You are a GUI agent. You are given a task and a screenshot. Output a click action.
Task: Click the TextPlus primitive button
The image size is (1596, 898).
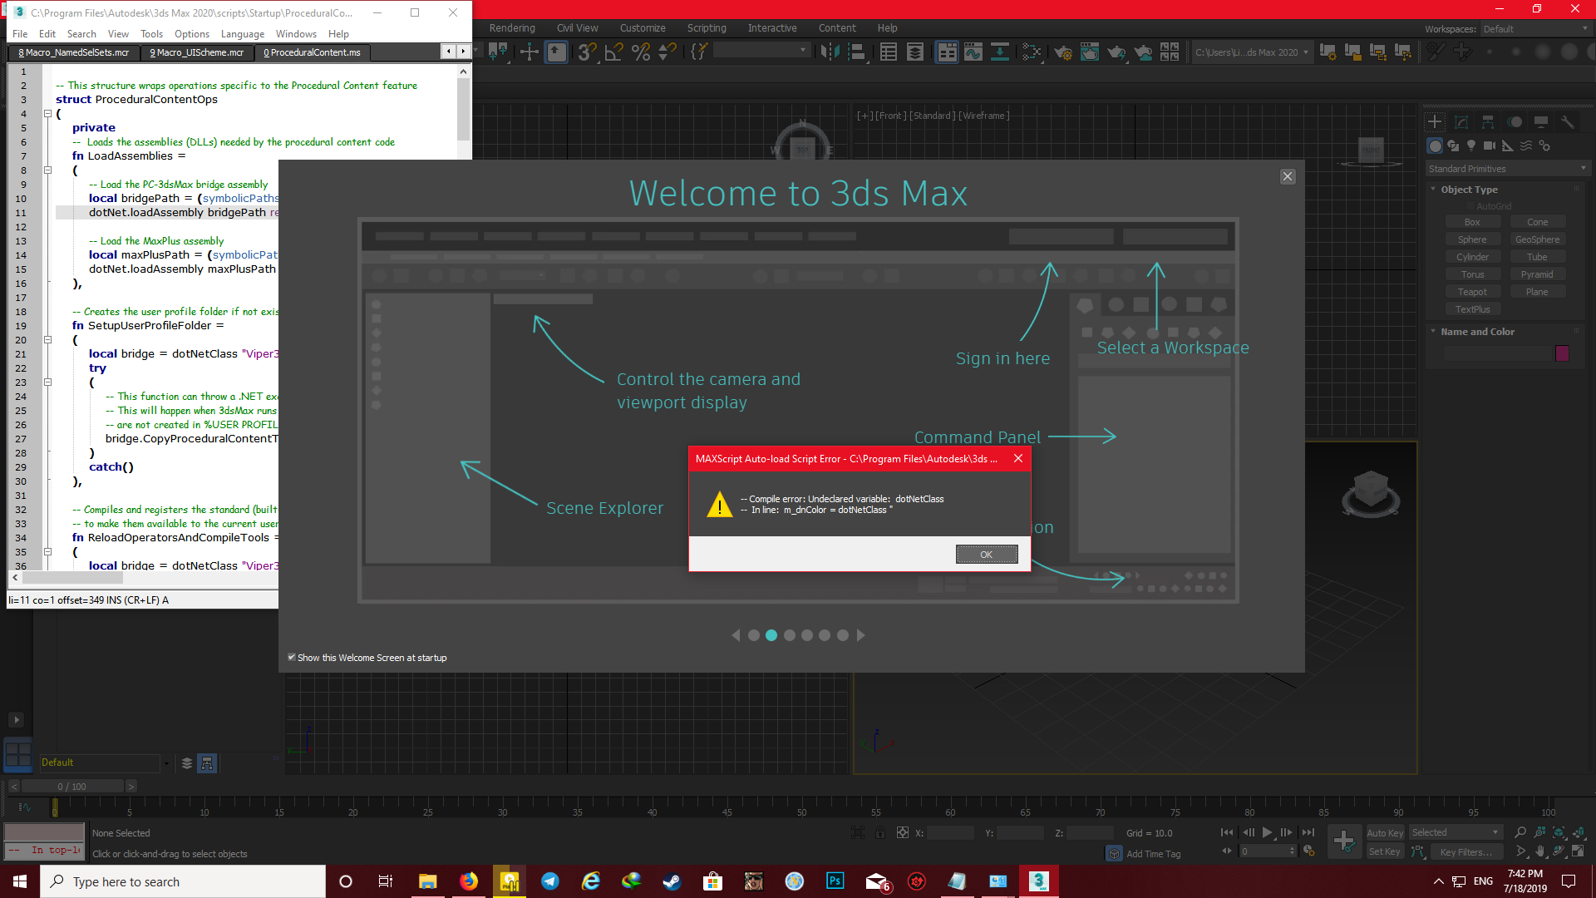click(1472, 309)
